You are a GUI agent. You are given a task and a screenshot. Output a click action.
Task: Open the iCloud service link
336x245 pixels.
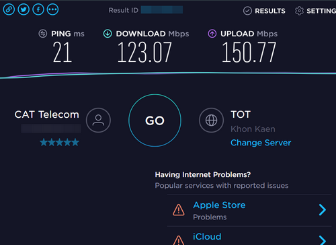point(207,237)
